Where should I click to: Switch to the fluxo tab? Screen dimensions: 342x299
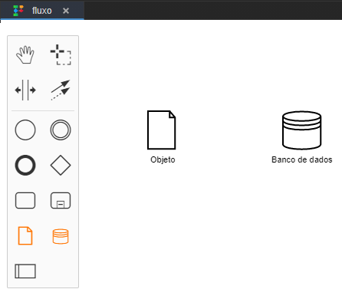42,11
